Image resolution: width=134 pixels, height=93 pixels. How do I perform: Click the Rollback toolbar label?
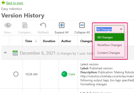pos(43,32)
